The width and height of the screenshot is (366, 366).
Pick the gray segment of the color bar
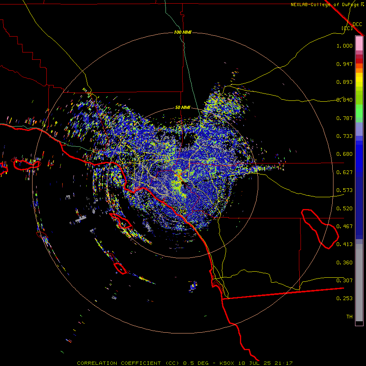click(x=359, y=283)
